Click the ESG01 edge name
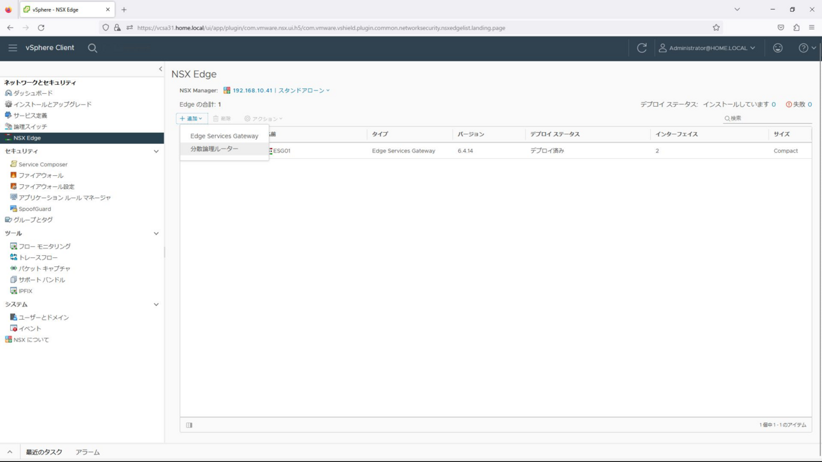 (282, 151)
